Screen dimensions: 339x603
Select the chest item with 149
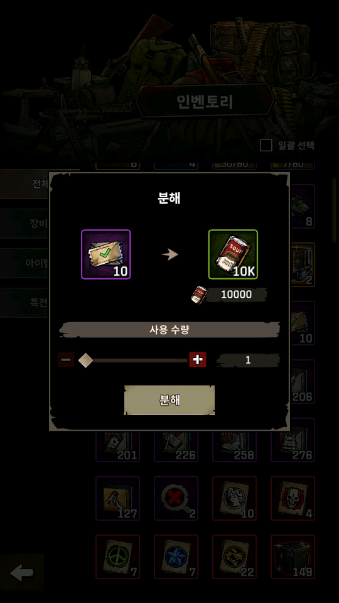[293, 557]
